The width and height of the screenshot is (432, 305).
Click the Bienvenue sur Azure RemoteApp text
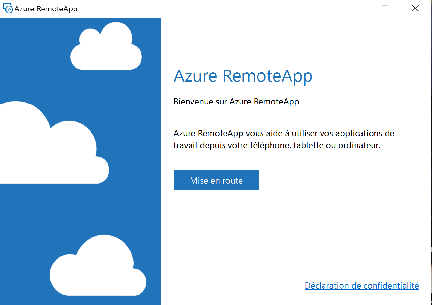pyautogui.click(x=237, y=102)
